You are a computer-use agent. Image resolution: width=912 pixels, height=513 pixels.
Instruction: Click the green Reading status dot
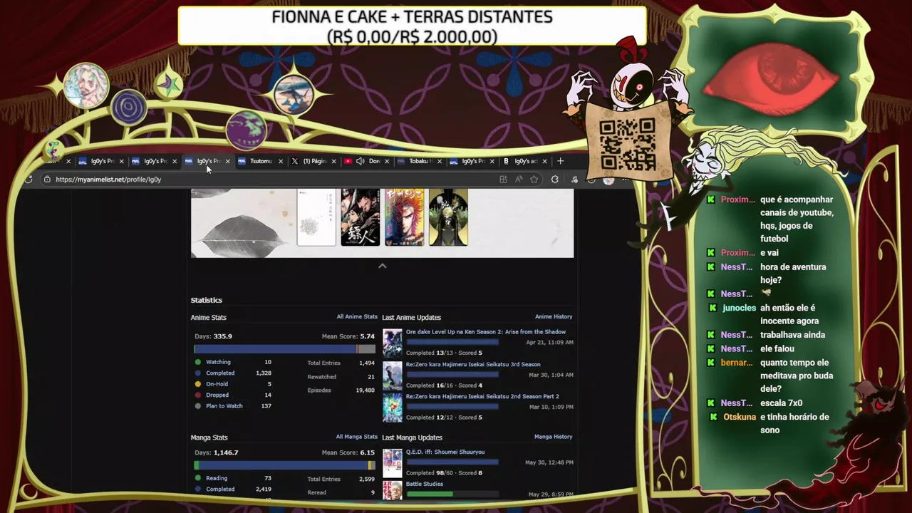tap(198, 478)
